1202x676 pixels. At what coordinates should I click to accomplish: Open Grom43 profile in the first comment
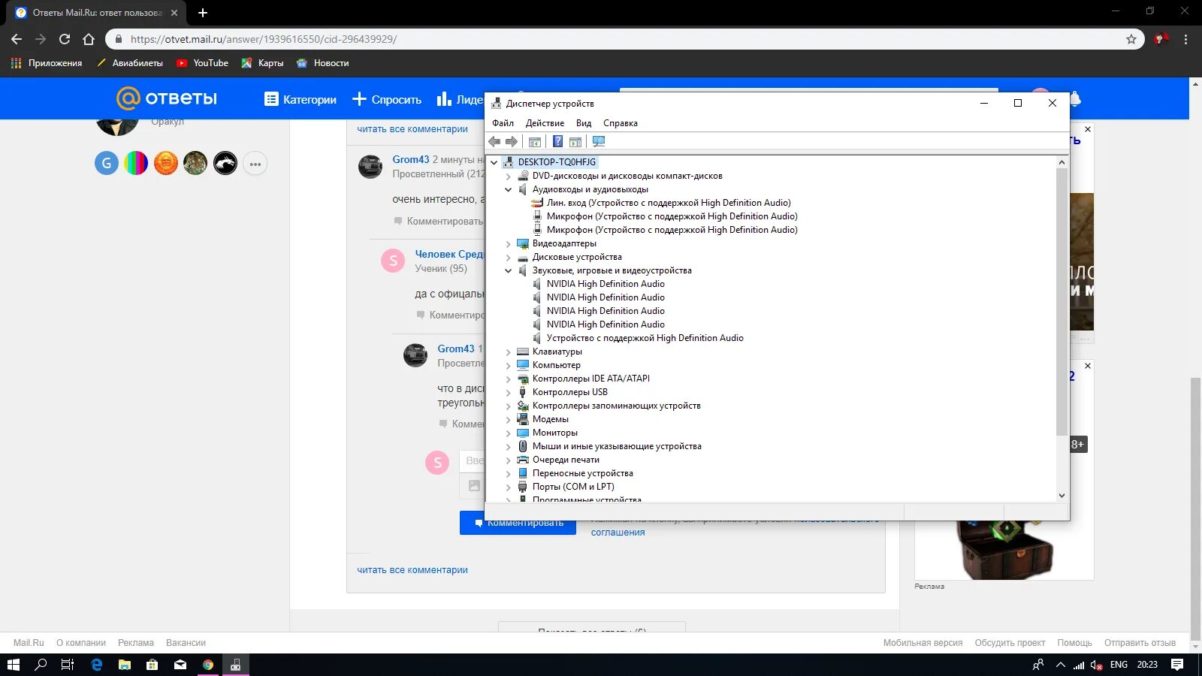coord(411,159)
